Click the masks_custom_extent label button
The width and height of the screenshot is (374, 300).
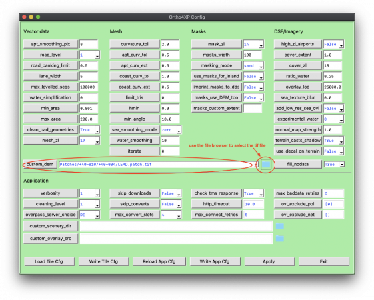217,109
